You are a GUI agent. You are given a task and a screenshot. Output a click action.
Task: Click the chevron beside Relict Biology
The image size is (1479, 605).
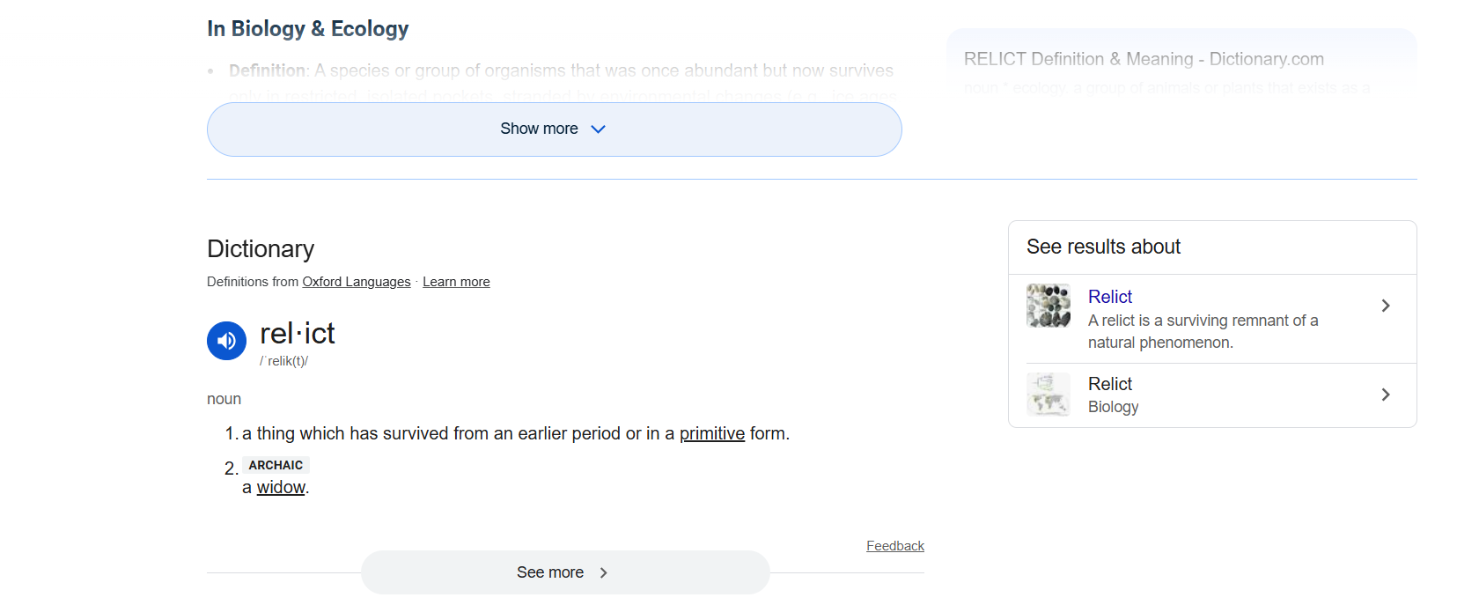click(1386, 395)
